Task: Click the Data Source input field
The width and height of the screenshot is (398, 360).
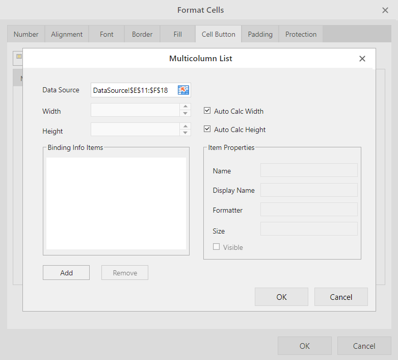Action: [132, 90]
